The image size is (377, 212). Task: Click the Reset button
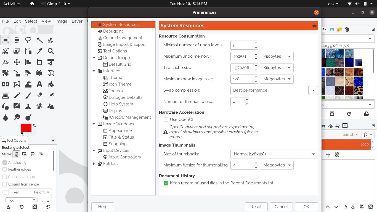pyautogui.click(x=256, y=206)
